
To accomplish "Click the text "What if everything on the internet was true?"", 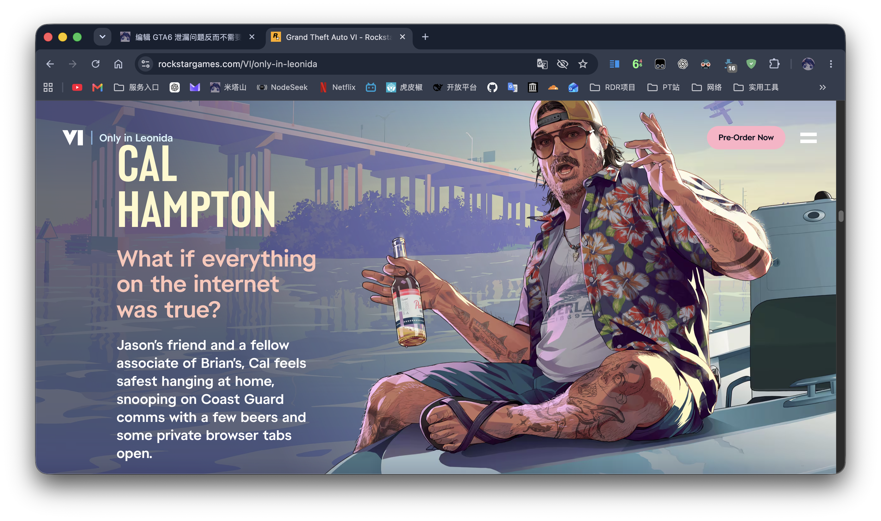I will 216,284.
